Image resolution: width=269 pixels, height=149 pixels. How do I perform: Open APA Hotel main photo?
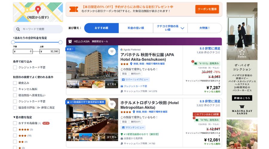92,63
